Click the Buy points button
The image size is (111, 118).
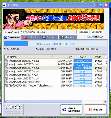[x=97, y=32]
